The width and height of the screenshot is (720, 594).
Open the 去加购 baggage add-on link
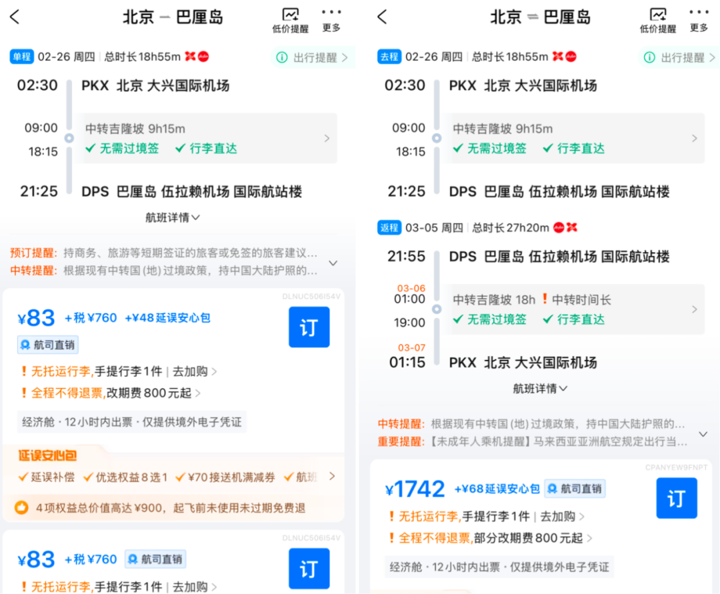(x=189, y=371)
